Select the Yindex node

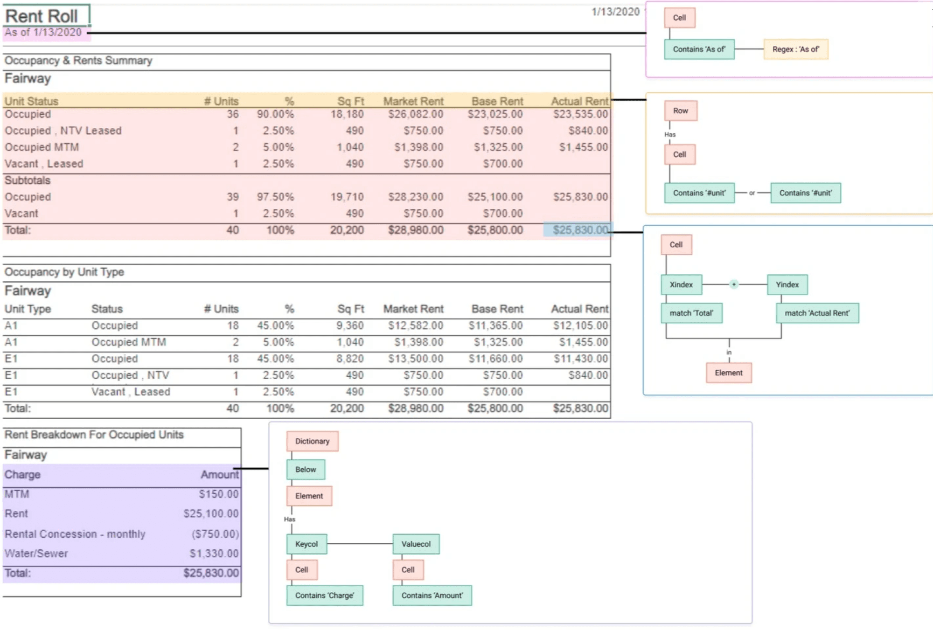787,284
